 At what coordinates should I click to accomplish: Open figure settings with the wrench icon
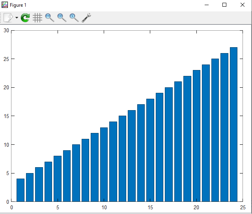click(86, 18)
